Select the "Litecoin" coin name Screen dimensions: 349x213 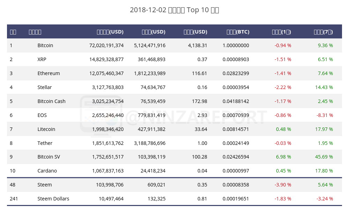(46, 129)
